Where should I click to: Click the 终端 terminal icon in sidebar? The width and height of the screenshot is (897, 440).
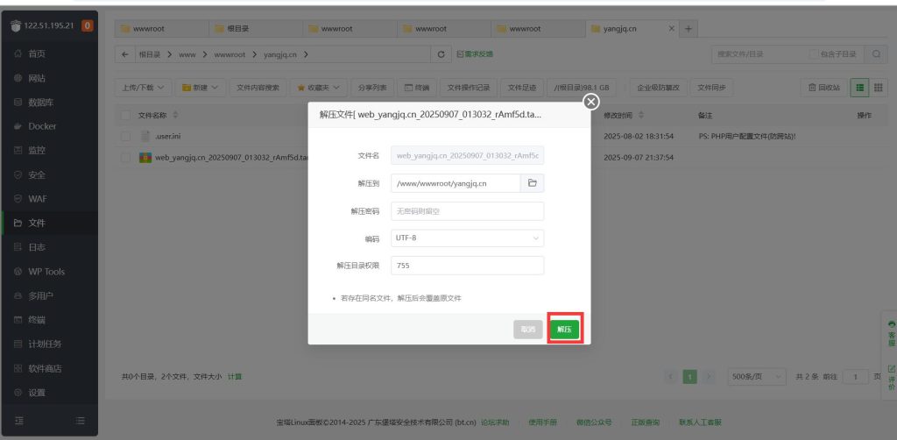tap(18, 320)
